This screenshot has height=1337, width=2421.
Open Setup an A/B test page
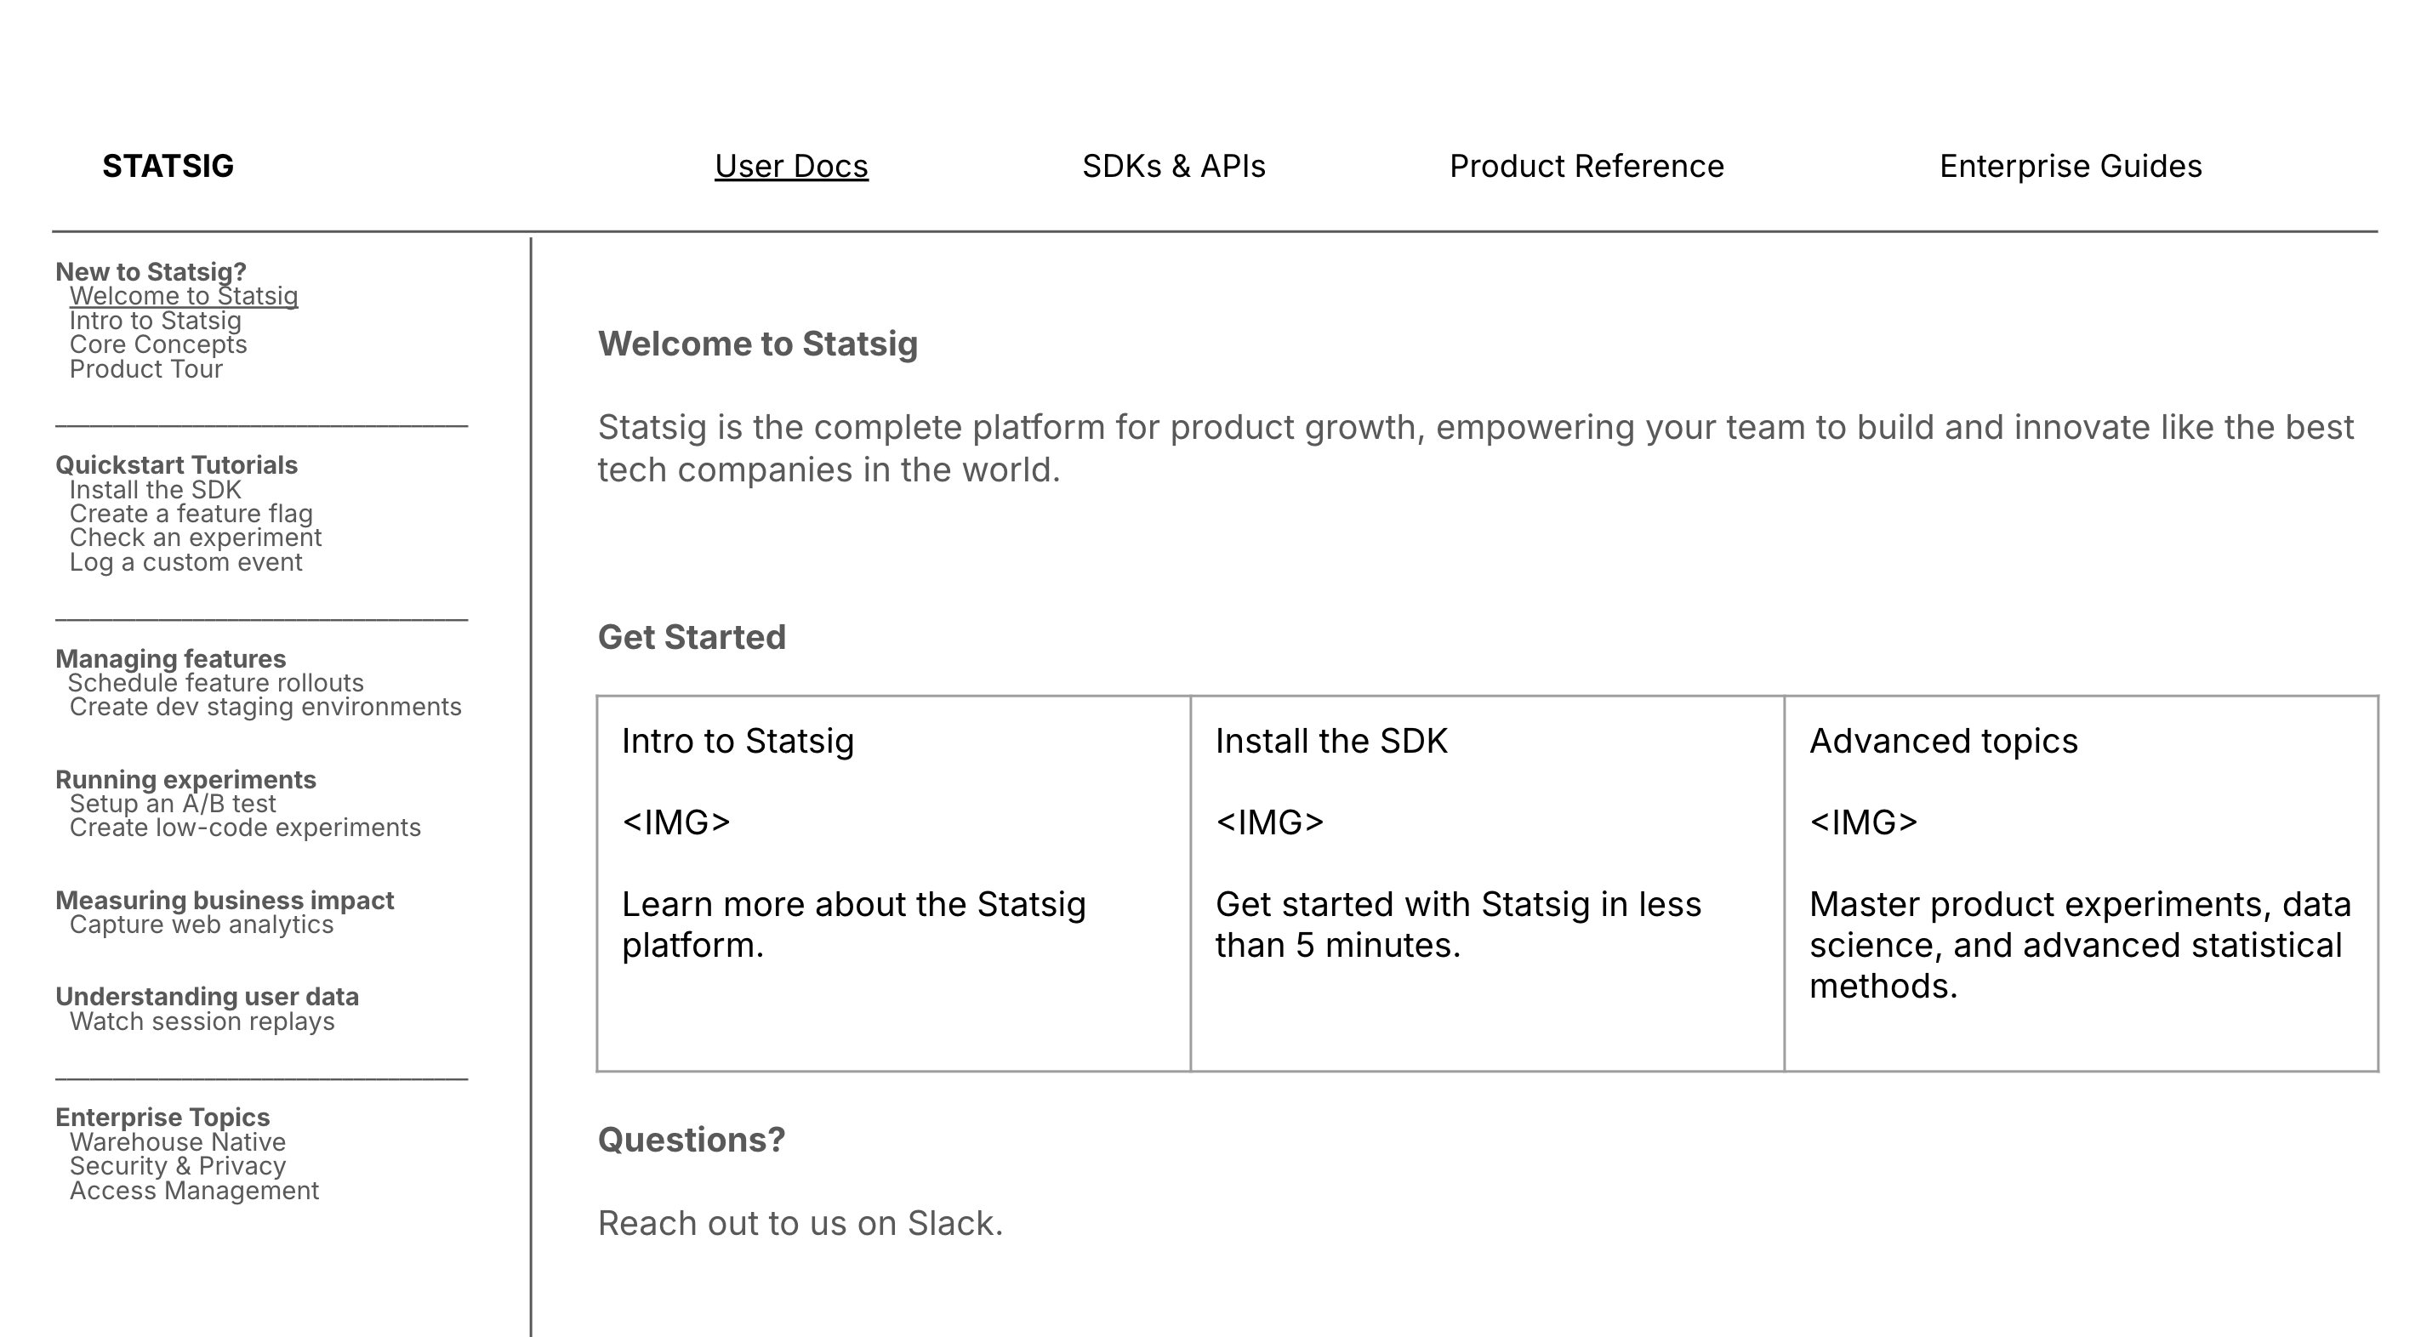coord(172,804)
